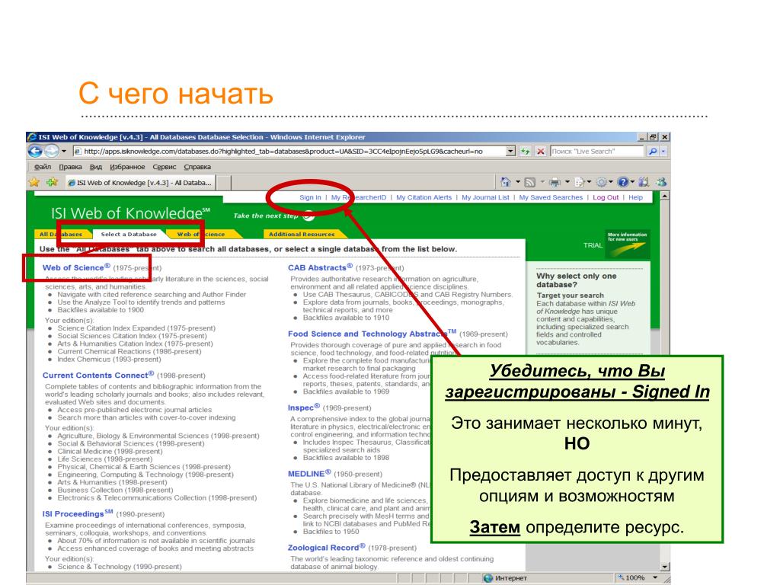Select the ISI Web of Knowledge browser tab
The height and width of the screenshot is (585, 780).
click(140, 183)
